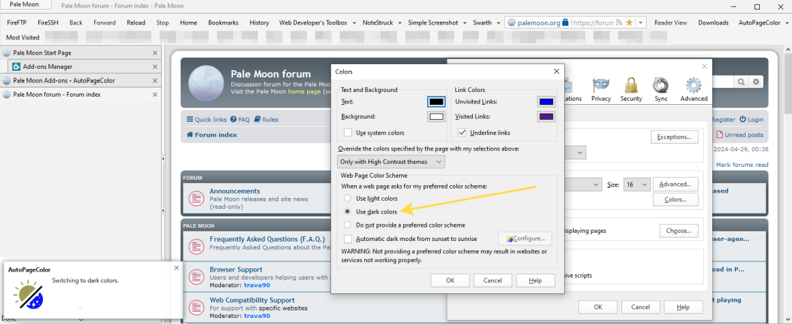Close the Pale Moon Add-ons - AutoPageColor tab
The width and height of the screenshot is (792, 324).
(x=155, y=80)
